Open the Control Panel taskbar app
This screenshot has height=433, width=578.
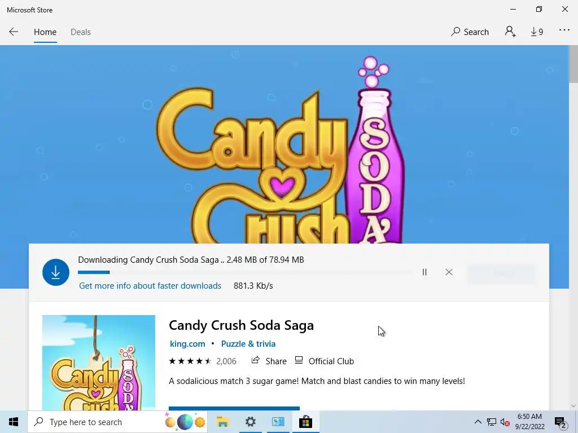[278, 422]
